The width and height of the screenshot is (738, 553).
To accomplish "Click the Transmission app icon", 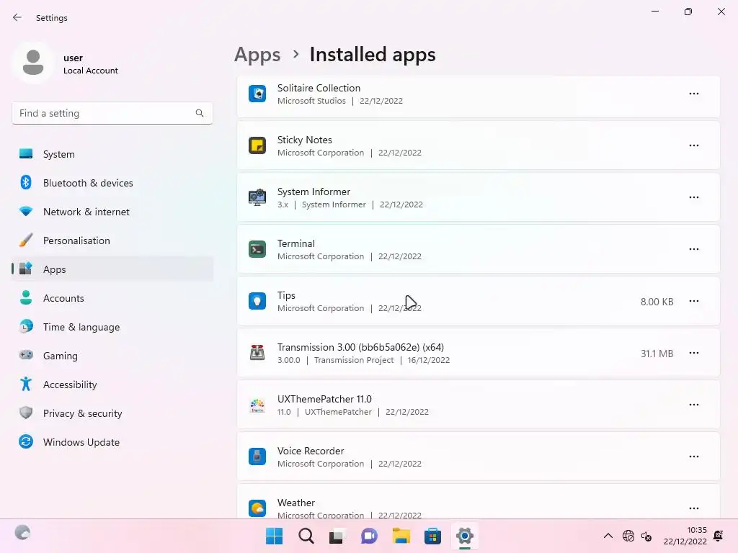I will click(257, 353).
